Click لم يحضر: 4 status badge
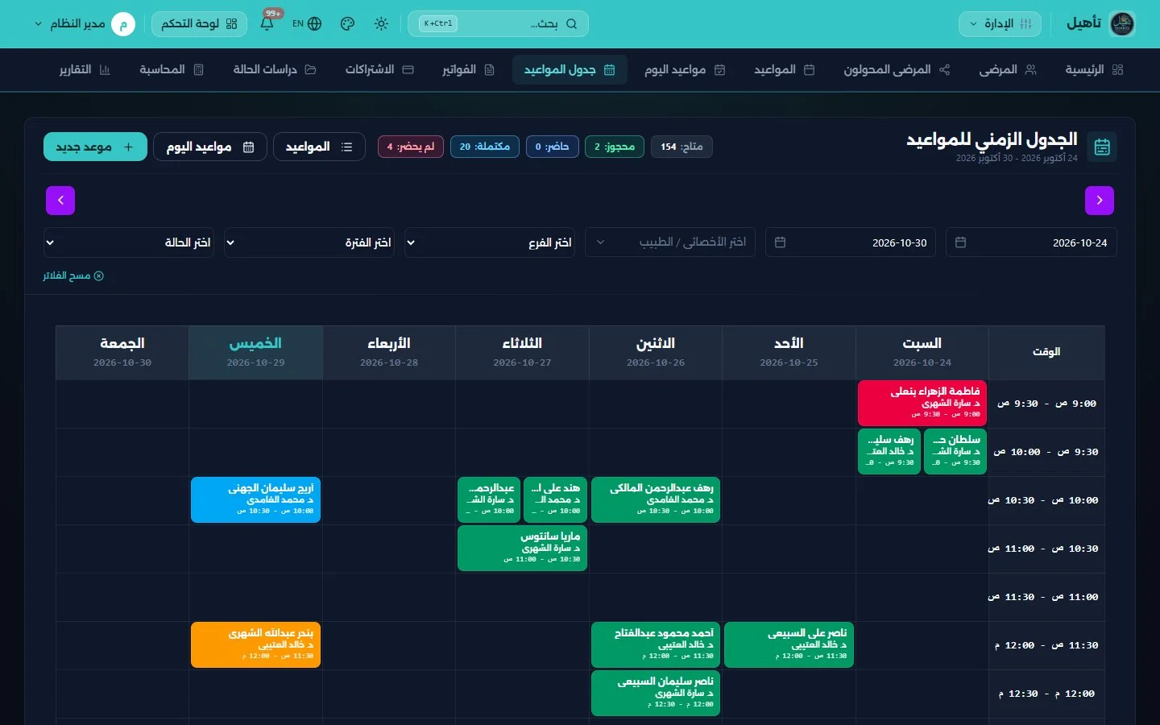Viewport: 1160px width, 725px height. (x=411, y=147)
